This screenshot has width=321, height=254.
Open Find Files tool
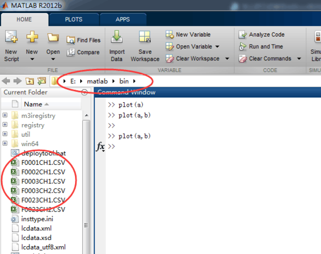[83, 40]
